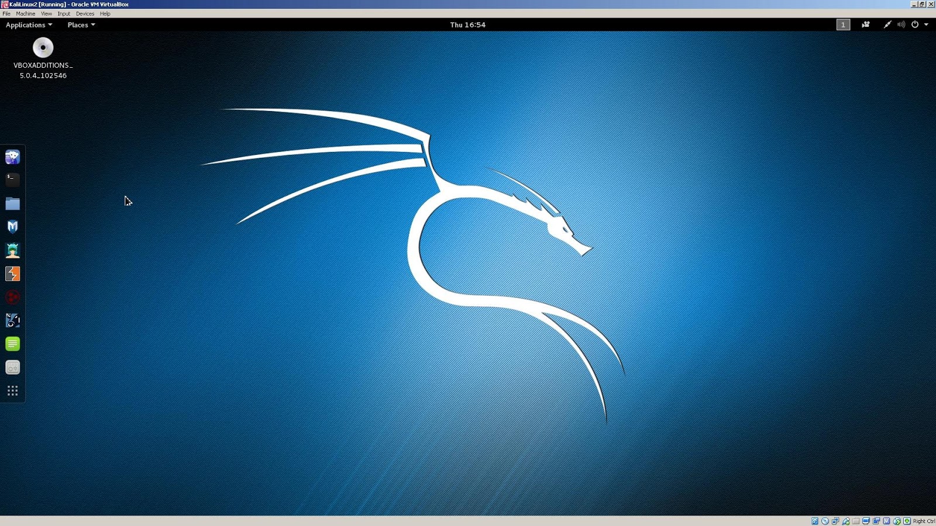Image resolution: width=936 pixels, height=526 pixels.
Task: Start Burp Suite from the dock
Action: (x=12, y=274)
